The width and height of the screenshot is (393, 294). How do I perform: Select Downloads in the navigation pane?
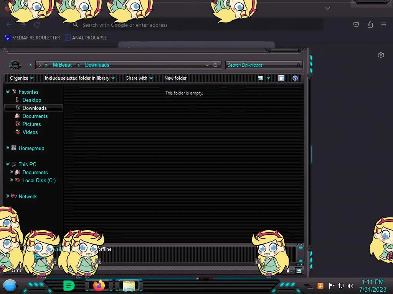(33, 108)
